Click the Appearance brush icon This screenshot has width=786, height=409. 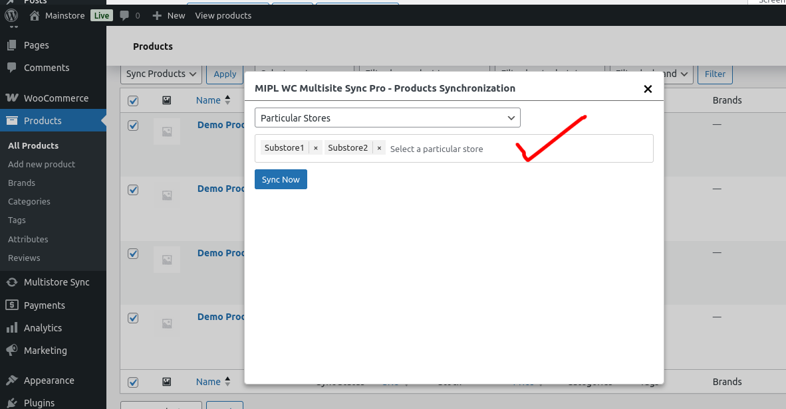[x=12, y=380]
